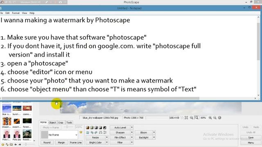Click the Save button in PhotoScape
Image resolution: width=262 pixels, height=147 pixels.
pos(251,138)
